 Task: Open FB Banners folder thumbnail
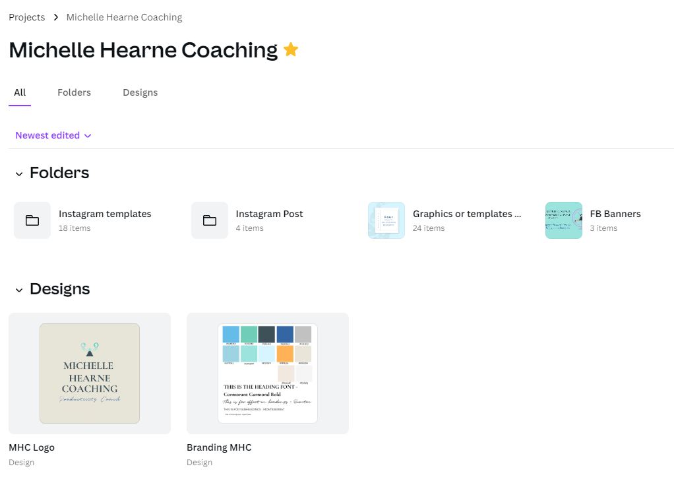563,220
